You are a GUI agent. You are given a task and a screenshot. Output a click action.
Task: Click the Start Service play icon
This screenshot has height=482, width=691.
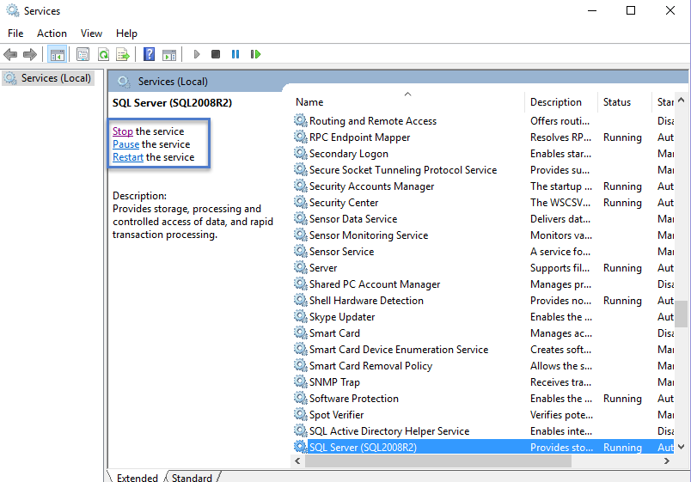[197, 54]
